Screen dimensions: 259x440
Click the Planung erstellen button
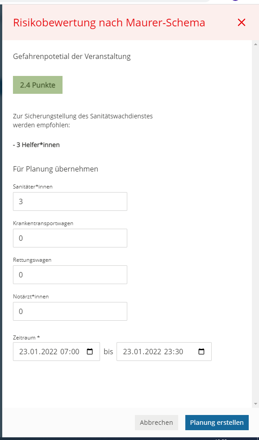coord(217,423)
